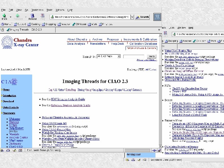This screenshot has height=168, width=224.
Task: Open the Finances bookmark folder
Action: pos(106,24)
